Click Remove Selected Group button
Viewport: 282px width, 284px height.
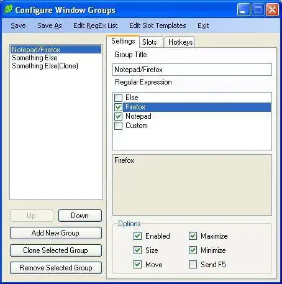(x=56, y=268)
